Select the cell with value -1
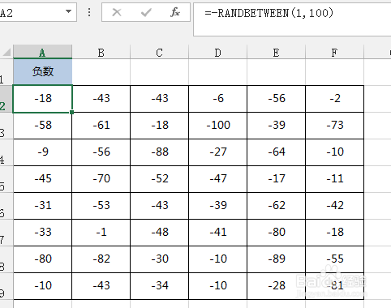 click(101, 233)
